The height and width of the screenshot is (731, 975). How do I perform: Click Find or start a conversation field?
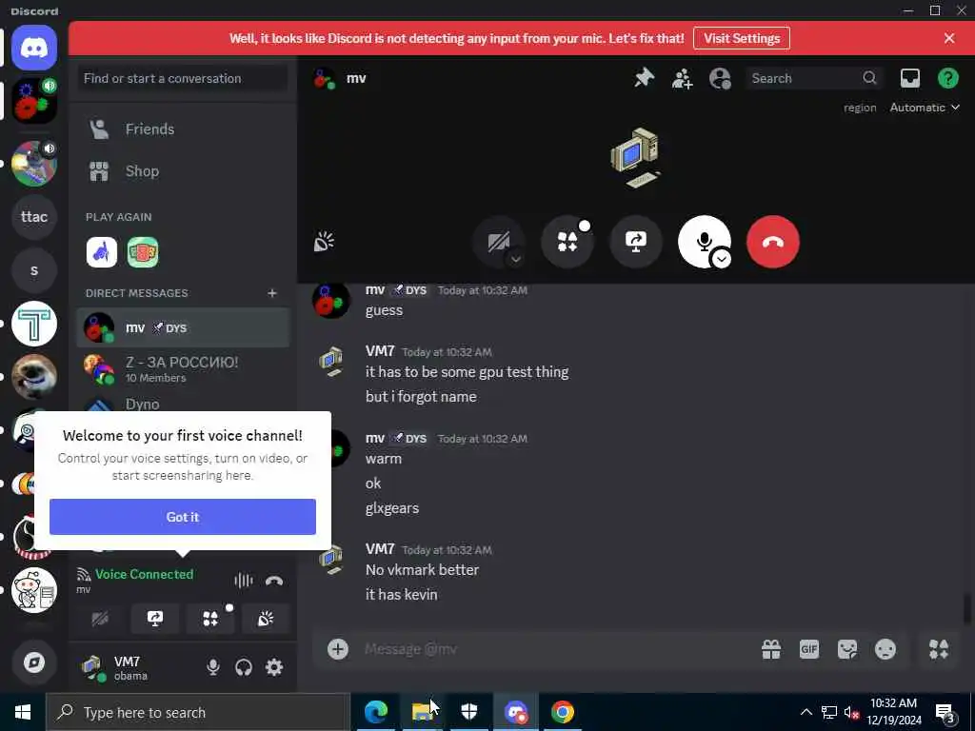coord(183,78)
